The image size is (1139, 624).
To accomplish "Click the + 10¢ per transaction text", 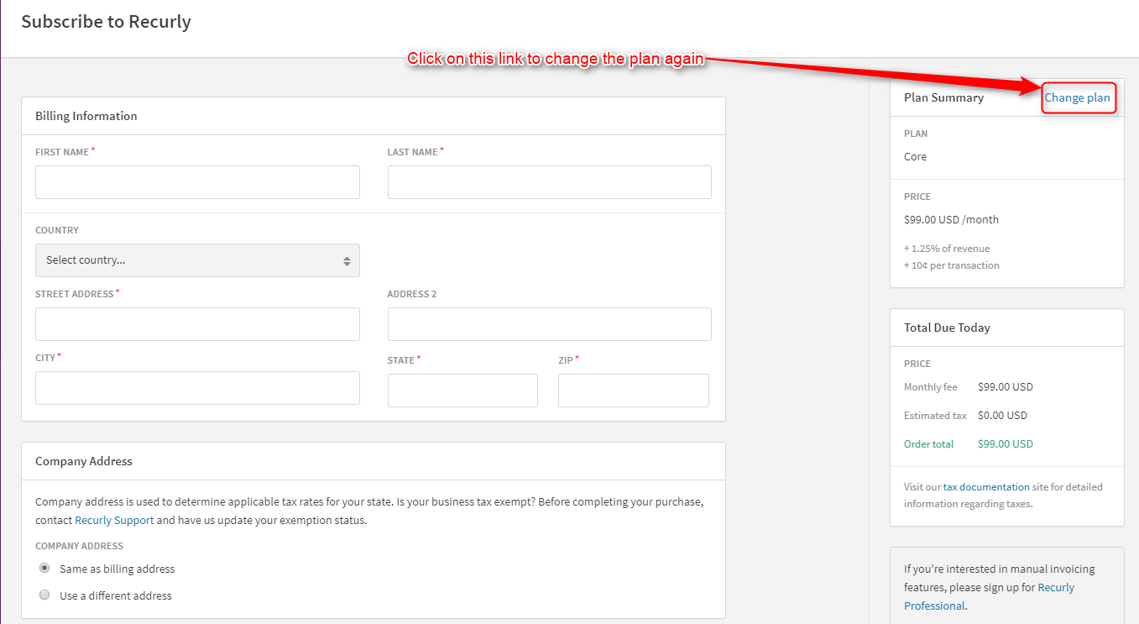I will (x=952, y=265).
